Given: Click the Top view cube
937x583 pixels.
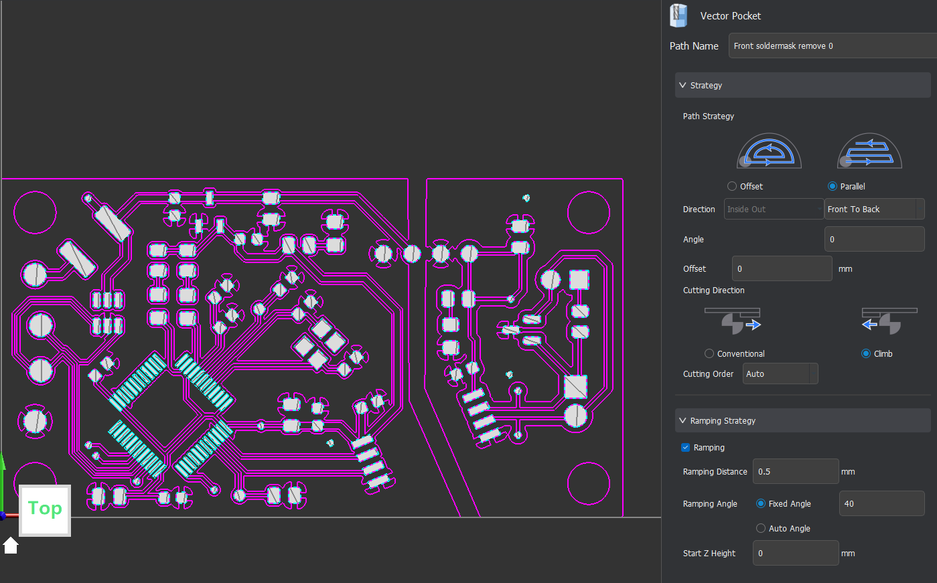Looking at the screenshot, I should tap(45, 510).
